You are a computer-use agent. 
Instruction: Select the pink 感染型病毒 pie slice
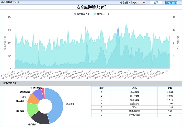point(43,90)
